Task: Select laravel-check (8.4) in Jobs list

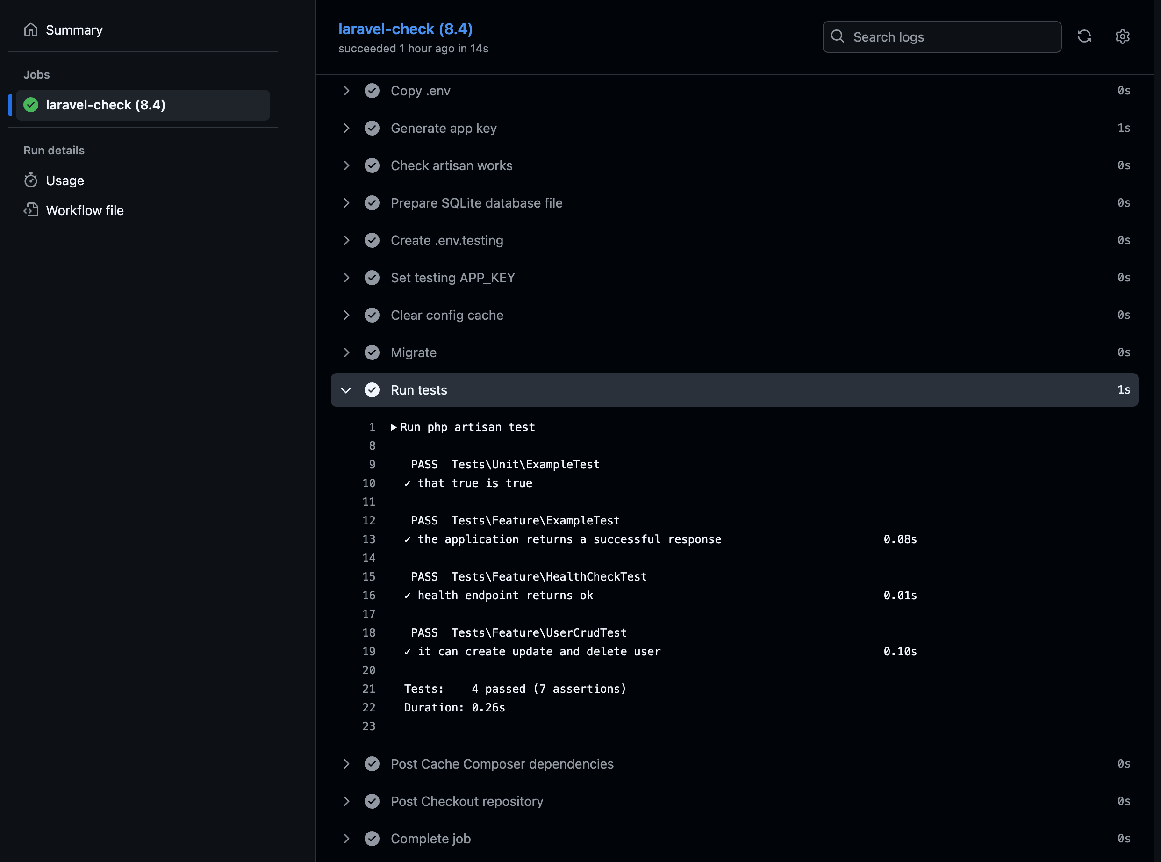Action: 105,105
